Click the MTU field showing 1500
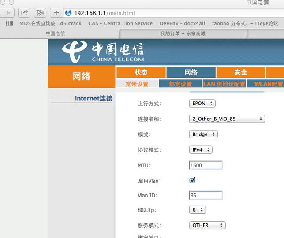Image resolution: width=284 pixels, height=238 pixels. click(206, 165)
